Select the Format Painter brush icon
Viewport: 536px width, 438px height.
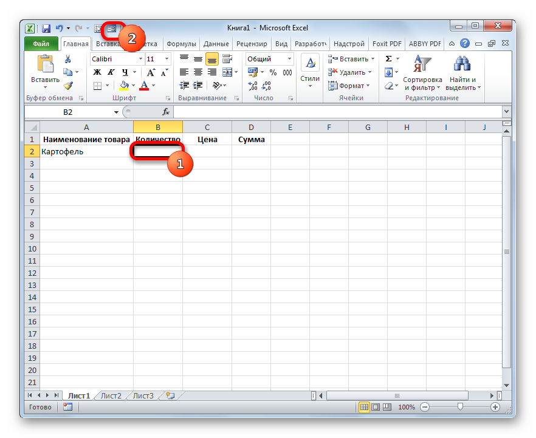(x=68, y=86)
